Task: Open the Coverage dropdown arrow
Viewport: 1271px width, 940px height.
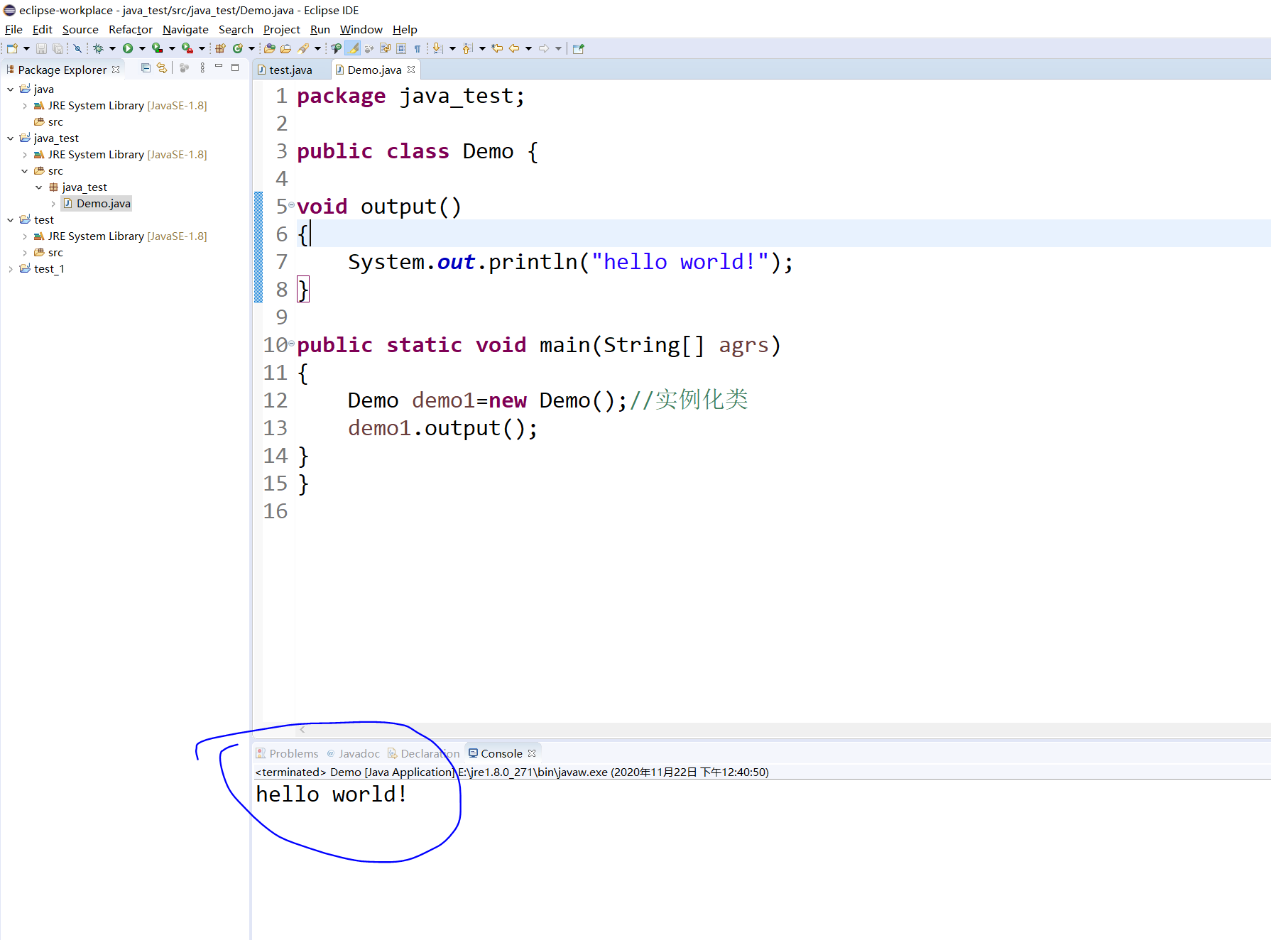Action: click(172, 48)
